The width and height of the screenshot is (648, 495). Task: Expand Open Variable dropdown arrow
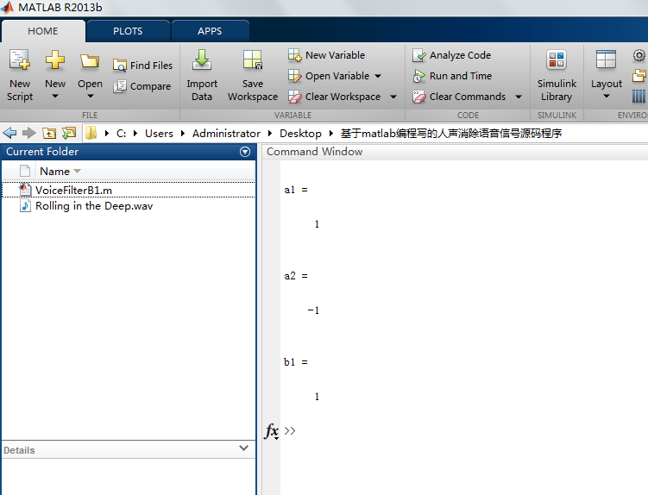378,76
